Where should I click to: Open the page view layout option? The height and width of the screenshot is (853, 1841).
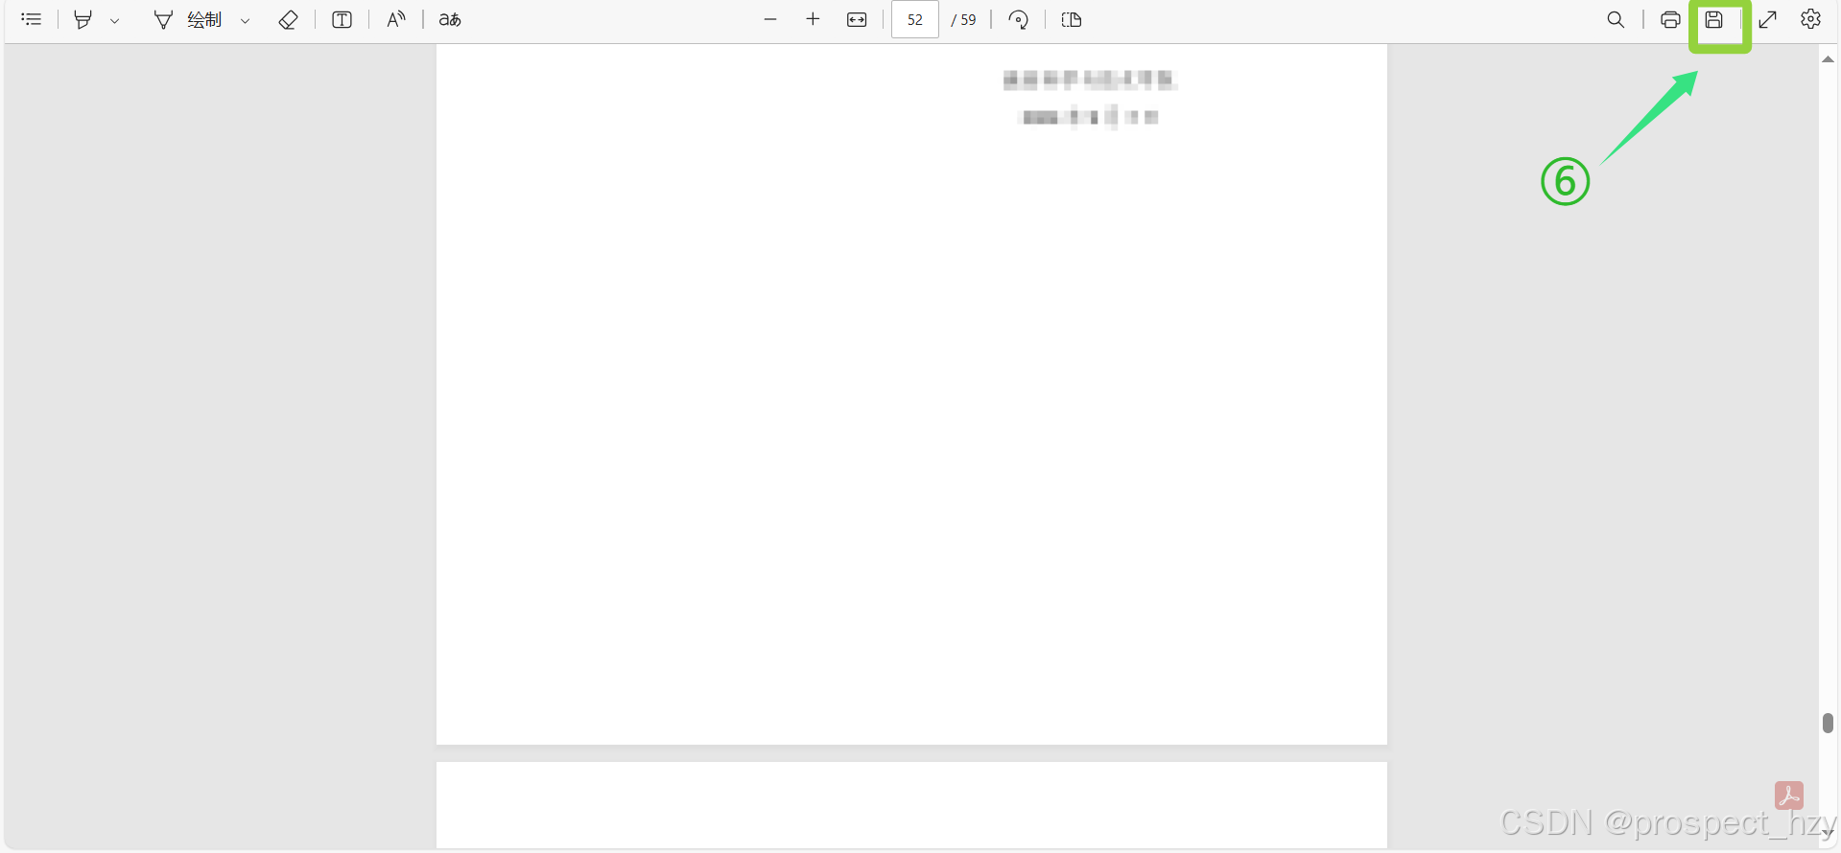coord(1072,19)
